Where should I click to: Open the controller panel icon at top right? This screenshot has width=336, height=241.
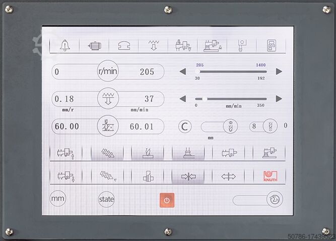[x=272, y=46]
